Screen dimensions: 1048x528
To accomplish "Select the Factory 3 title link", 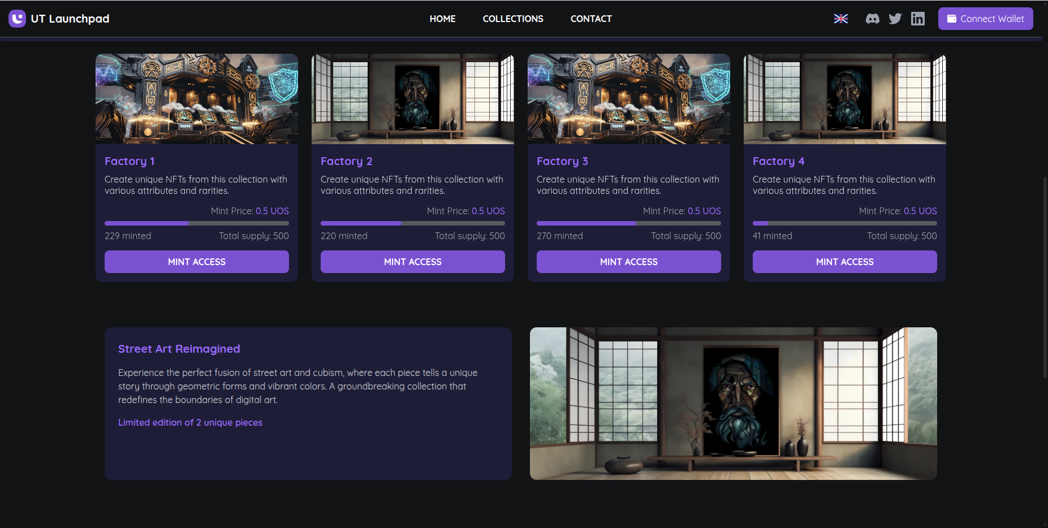I will (x=562, y=161).
